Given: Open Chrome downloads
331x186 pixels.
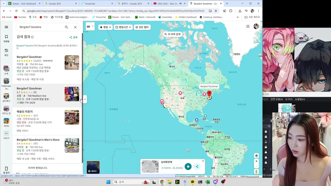Looking at the screenshot, I should point(240,11).
